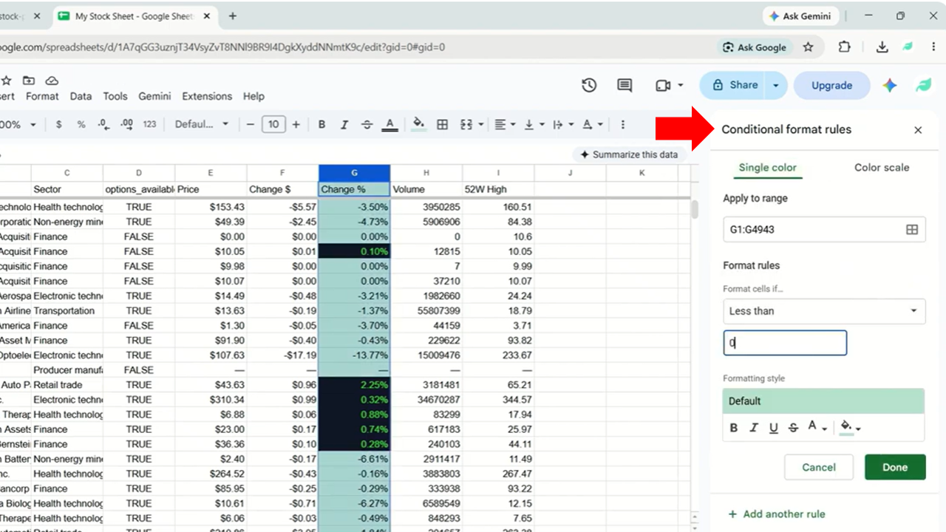946x532 pixels.
Task: Toggle bold in Formatting style panel
Action: tap(734, 427)
